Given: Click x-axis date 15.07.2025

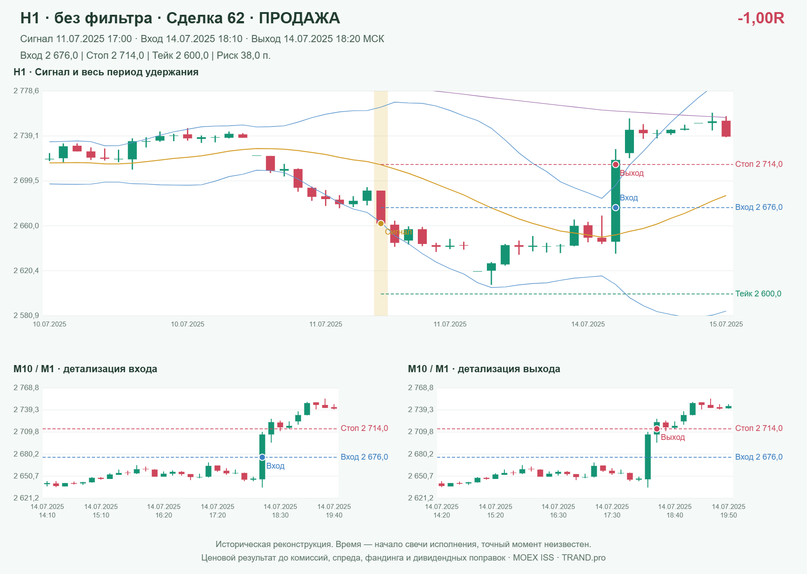Looking at the screenshot, I should (726, 324).
